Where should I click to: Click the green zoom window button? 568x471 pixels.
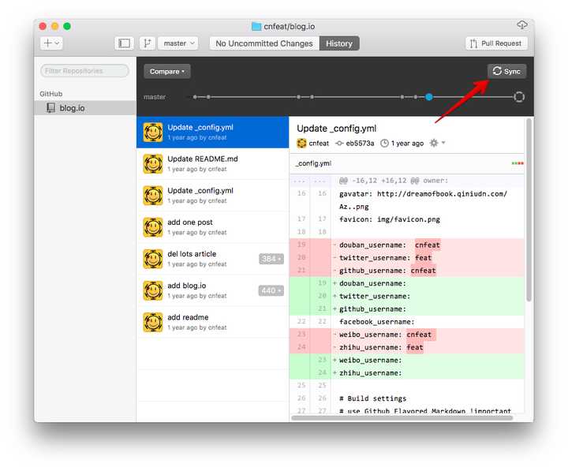coord(66,26)
